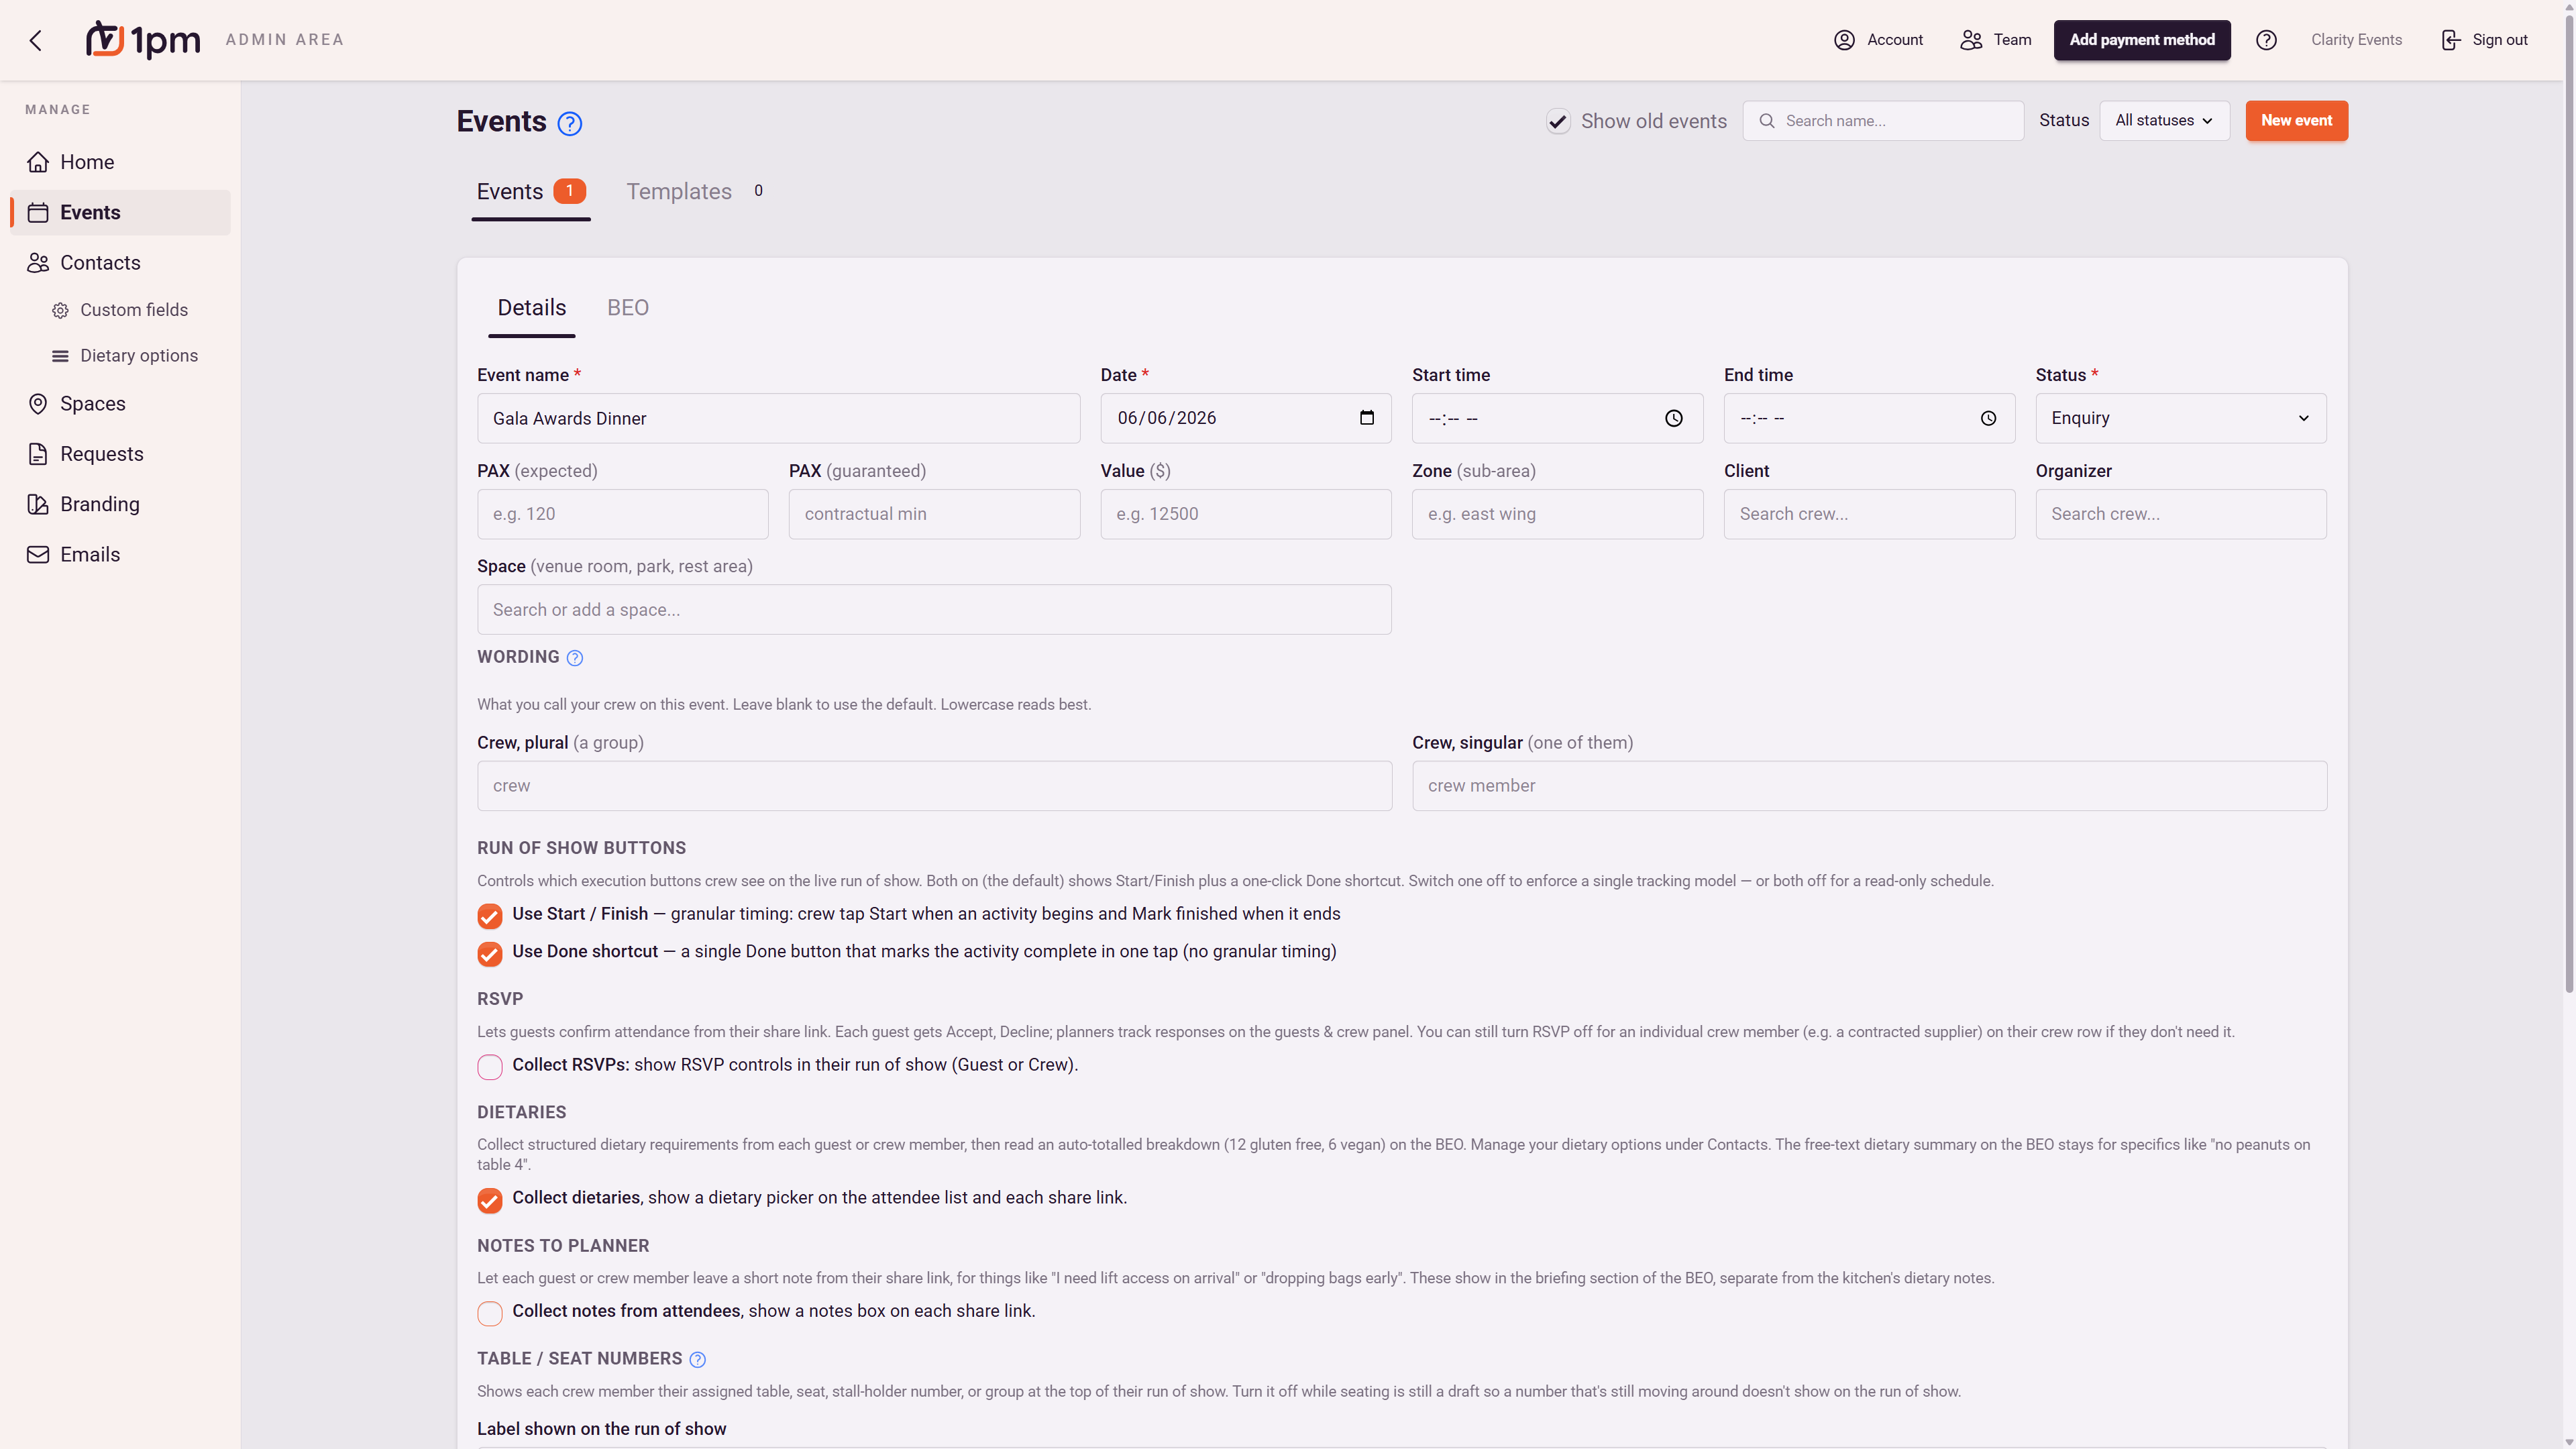Viewport: 2576px width, 1449px height.
Task: Click Add payment method button
Action: (2142, 40)
